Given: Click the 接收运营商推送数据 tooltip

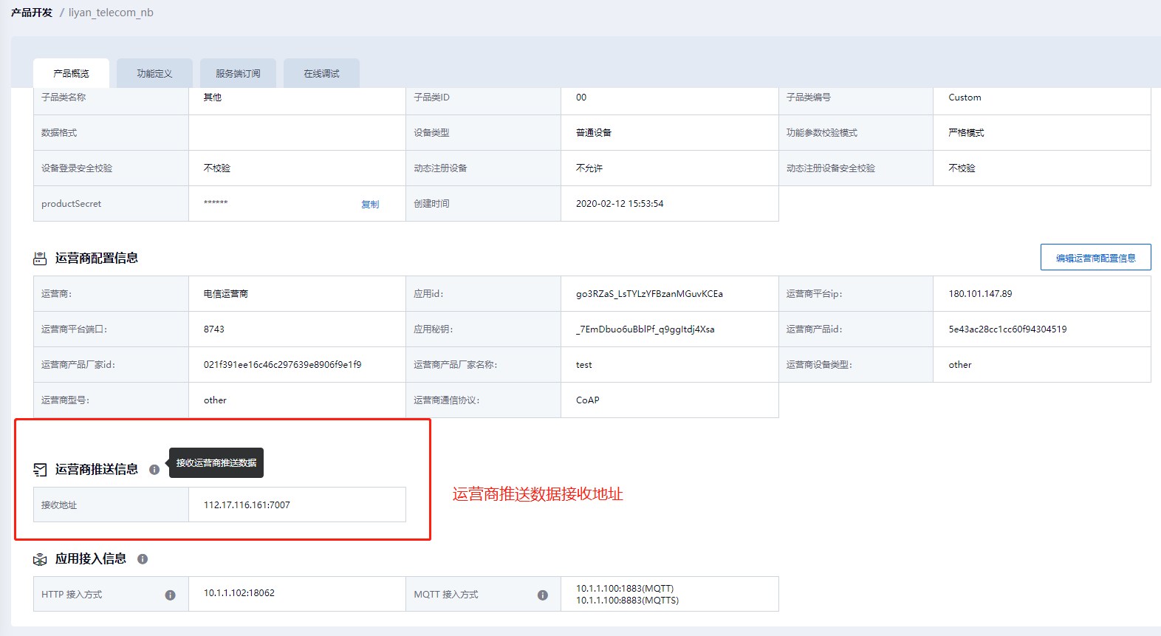Looking at the screenshot, I should coord(216,463).
